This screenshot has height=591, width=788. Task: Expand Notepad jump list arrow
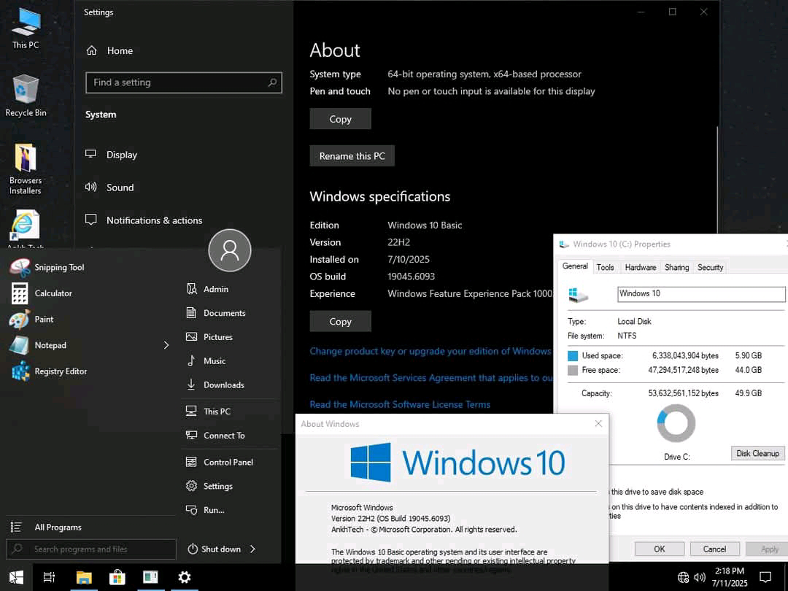coord(166,345)
